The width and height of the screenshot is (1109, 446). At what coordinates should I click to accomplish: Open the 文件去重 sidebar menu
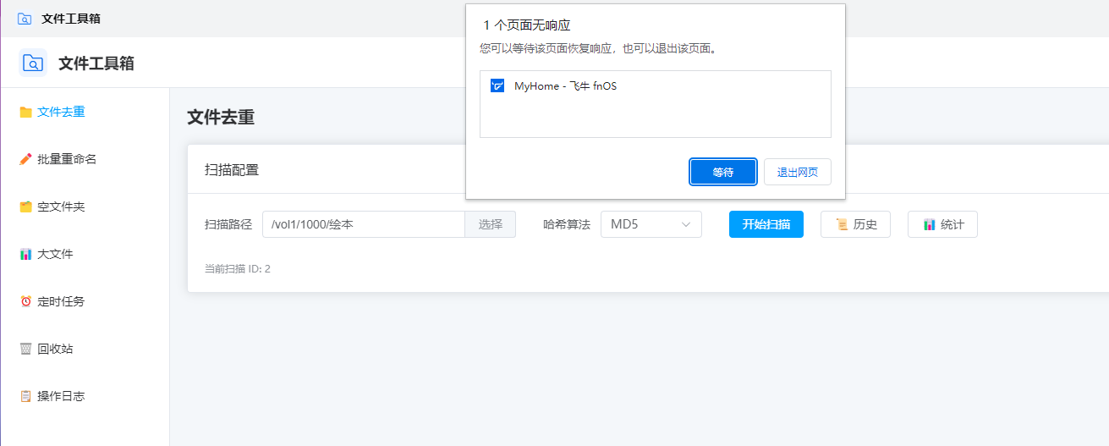(85, 112)
